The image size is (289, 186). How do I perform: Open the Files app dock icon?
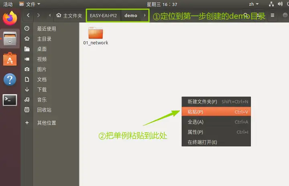click(10, 38)
